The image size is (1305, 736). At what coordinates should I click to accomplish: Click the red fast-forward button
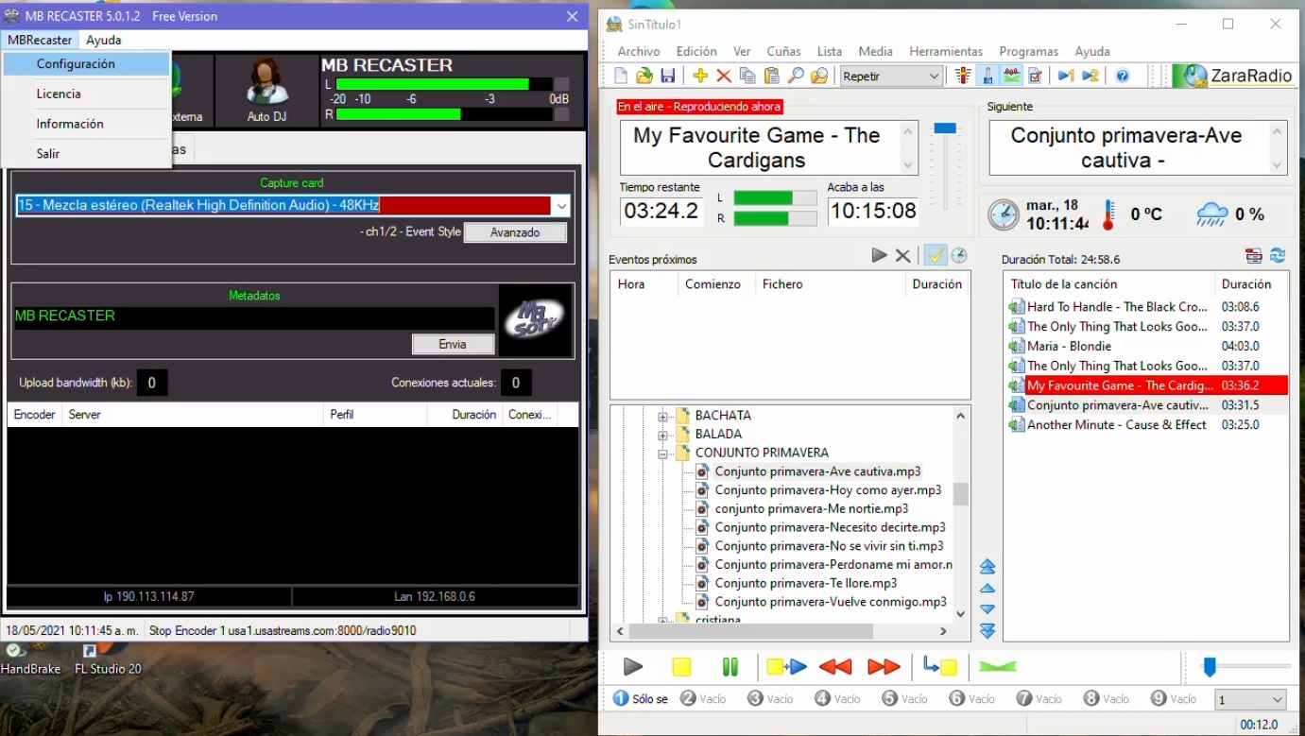(x=884, y=667)
